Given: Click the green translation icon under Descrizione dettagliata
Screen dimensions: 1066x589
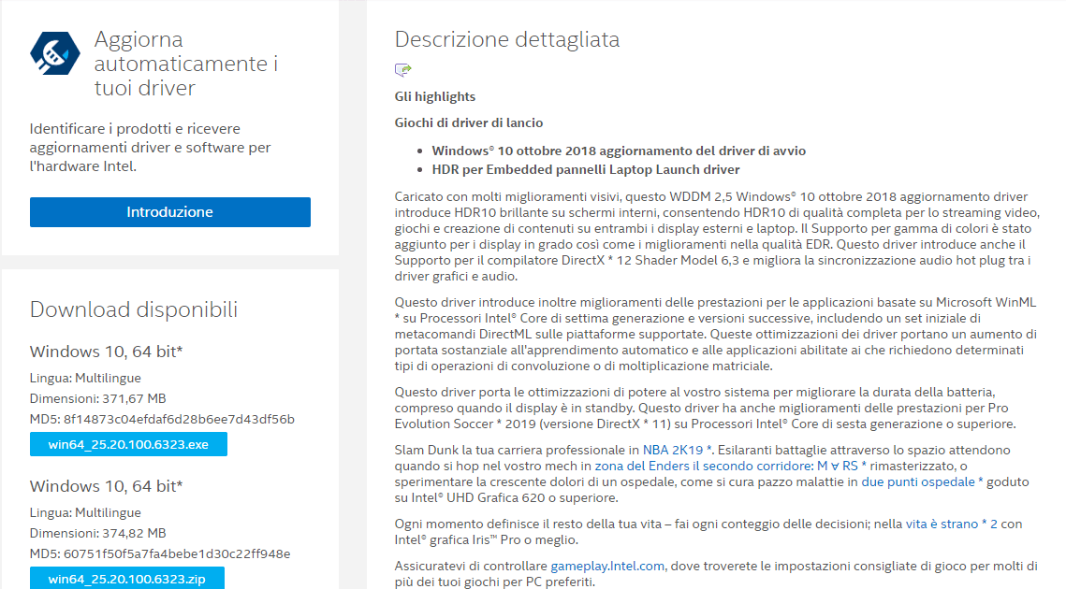Looking at the screenshot, I should point(403,70).
